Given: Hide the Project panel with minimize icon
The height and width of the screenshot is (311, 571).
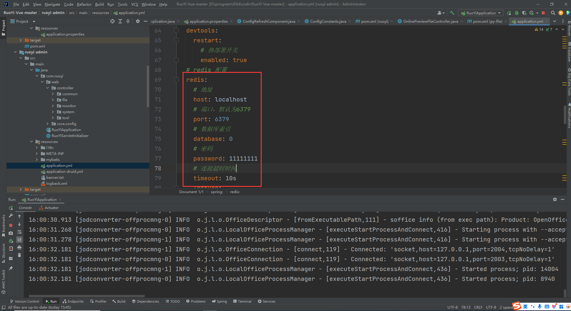Looking at the screenshot, I should tap(146, 21).
